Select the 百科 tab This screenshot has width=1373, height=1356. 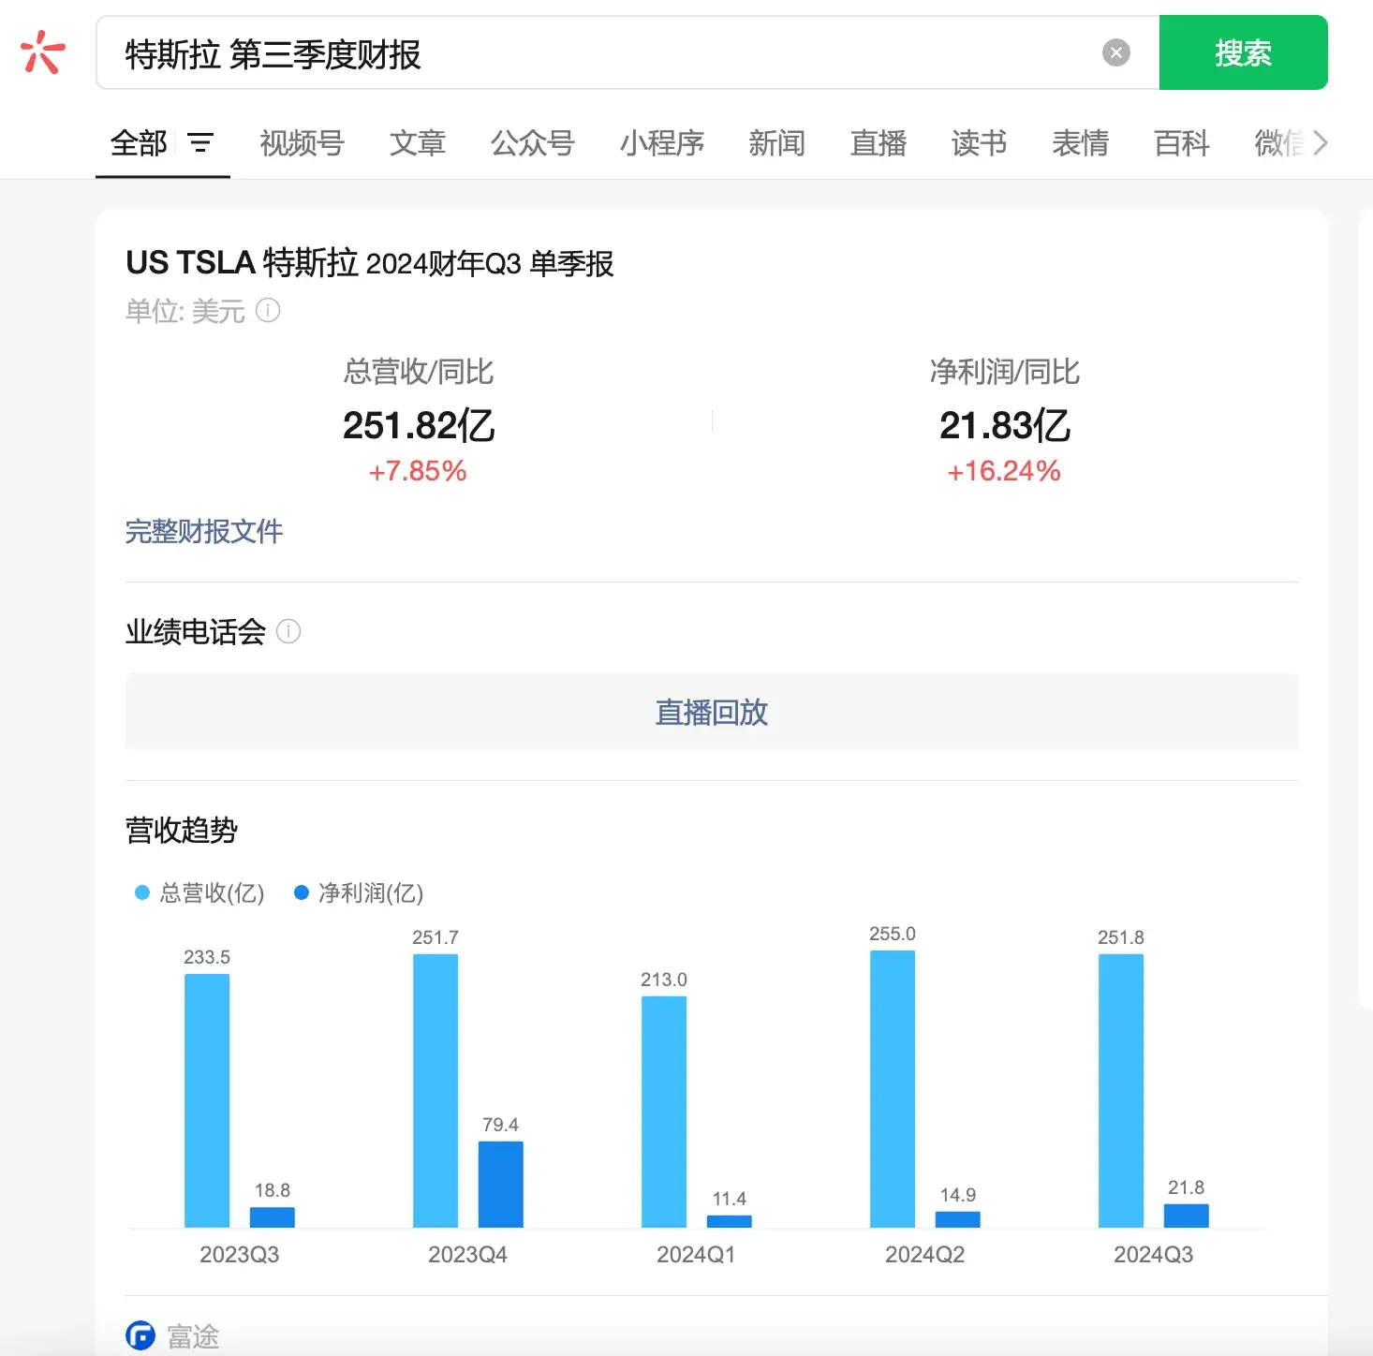(1181, 143)
